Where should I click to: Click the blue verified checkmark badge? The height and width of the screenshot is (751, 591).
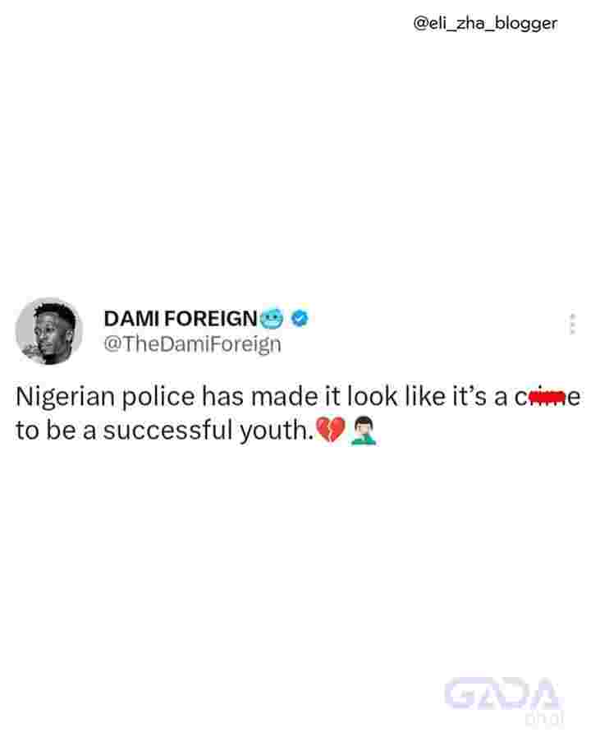pos(300,319)
